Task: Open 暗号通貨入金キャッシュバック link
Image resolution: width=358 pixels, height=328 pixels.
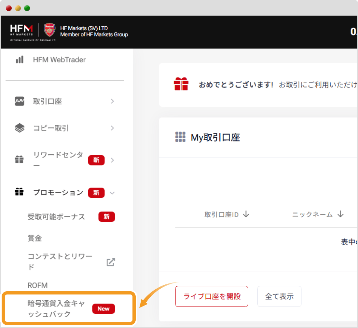Action: click(x=56, y=308)
